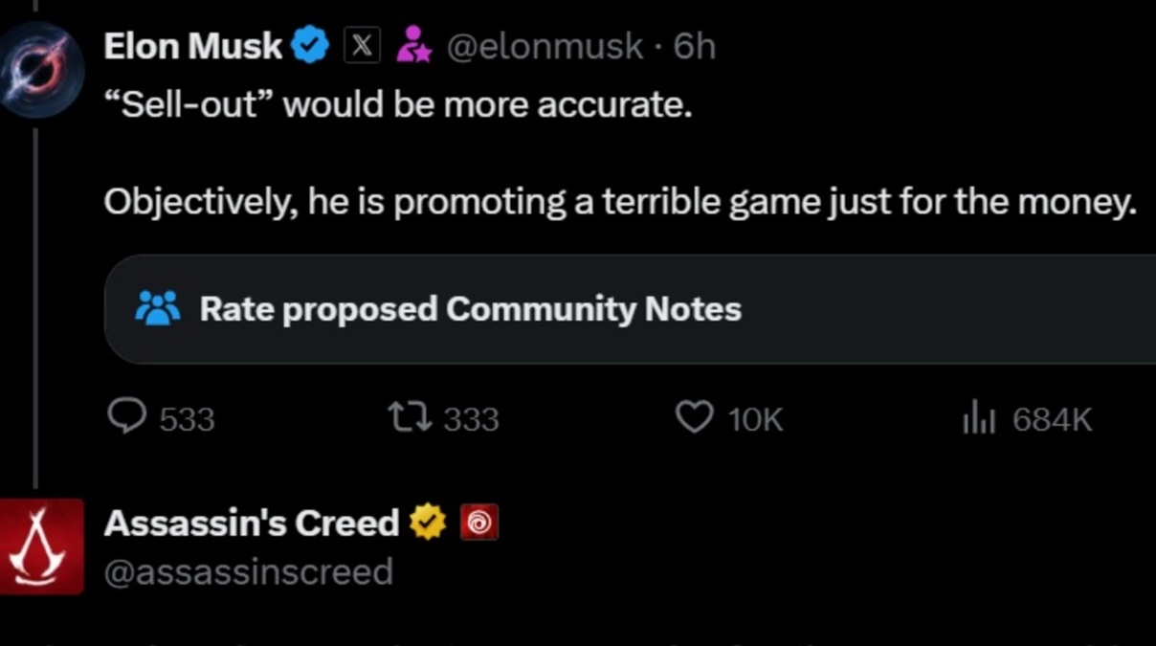Open Rate proposed Community Notes
The width and height of the screenshot is (1156, 646).
470,309
